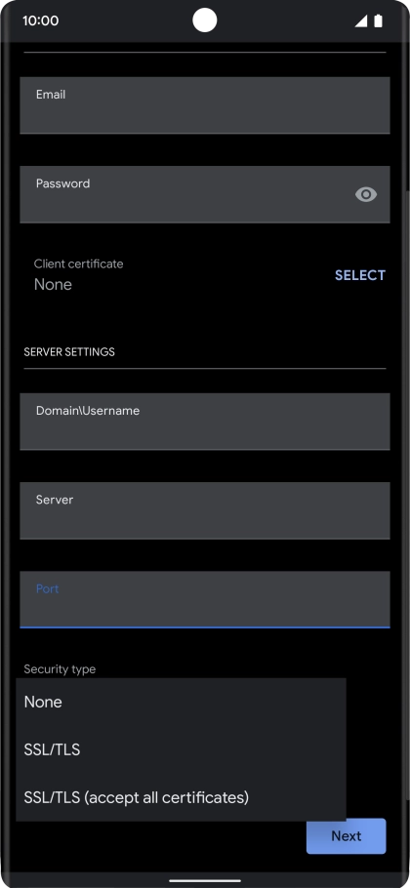Tap the bottom navigation gesture handle
Image resolution: width=410 pixels, height=888 pixels.
pos(205,880)
